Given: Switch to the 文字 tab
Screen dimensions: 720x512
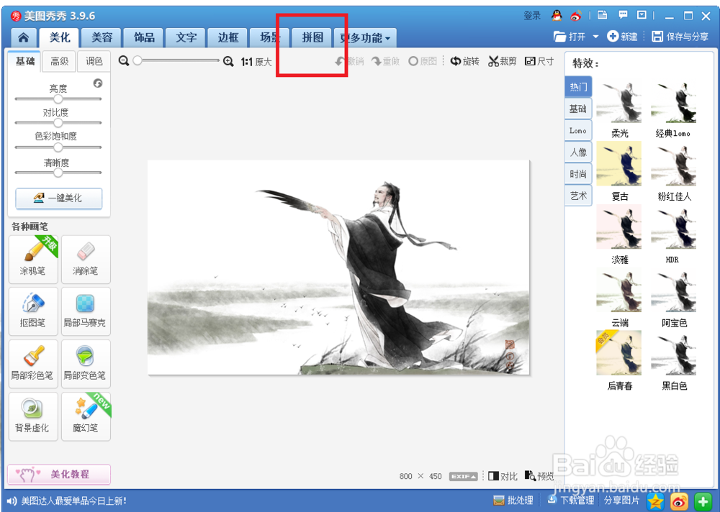Looking at the screenshot, I should [186, 37].
